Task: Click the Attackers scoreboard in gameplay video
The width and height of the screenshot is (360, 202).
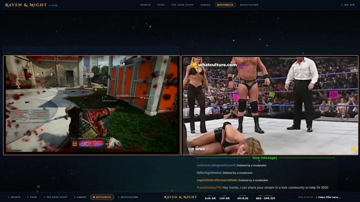Action: (136, 97)
